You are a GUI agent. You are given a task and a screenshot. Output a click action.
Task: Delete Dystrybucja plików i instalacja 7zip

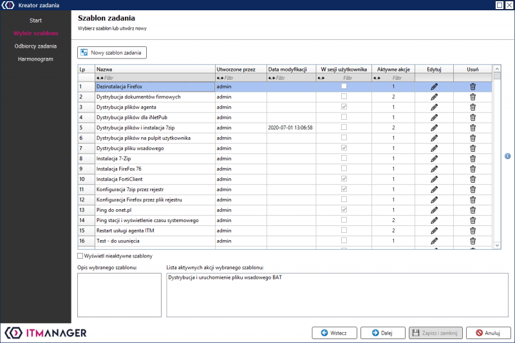(x=473, y=127)
